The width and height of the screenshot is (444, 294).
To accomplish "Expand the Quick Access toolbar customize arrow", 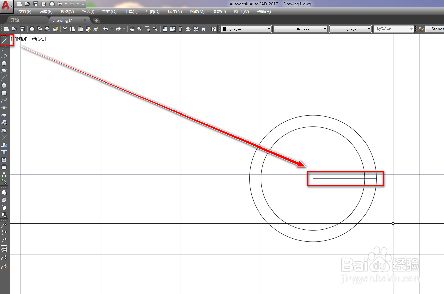I will tap(83, 4).
